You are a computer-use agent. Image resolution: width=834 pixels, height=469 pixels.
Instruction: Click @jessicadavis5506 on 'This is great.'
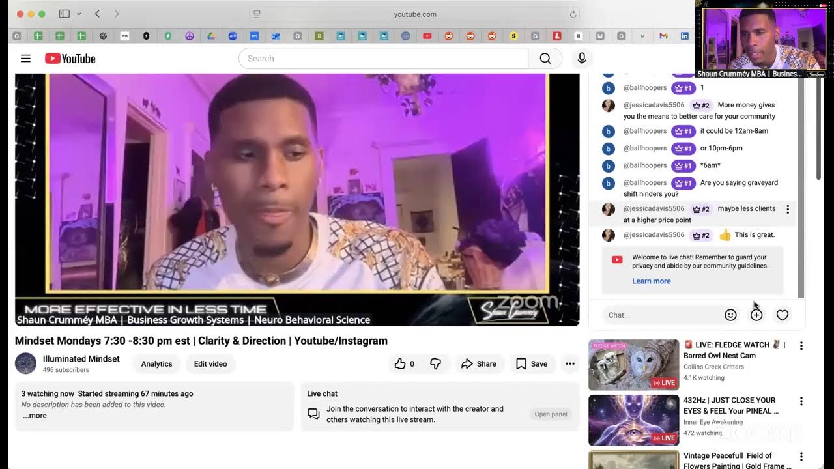654,235
